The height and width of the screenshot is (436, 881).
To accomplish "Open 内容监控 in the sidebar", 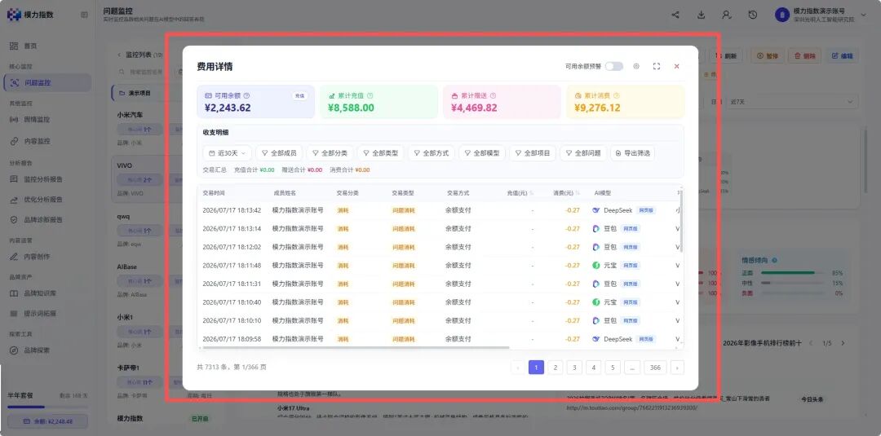I will click(x=30, y=141).
